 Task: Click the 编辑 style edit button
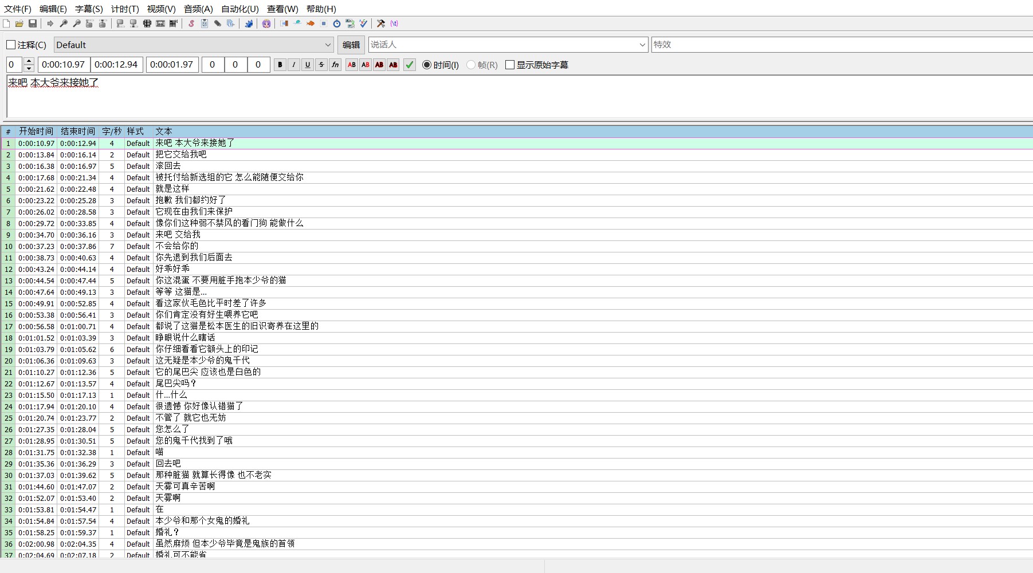(351, 45)
